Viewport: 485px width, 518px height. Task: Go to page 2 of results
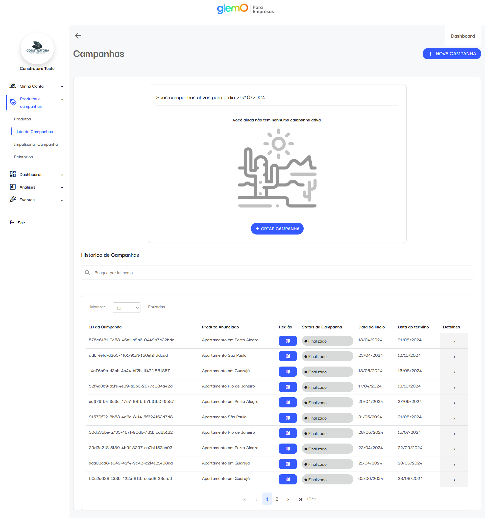(277, 499)
